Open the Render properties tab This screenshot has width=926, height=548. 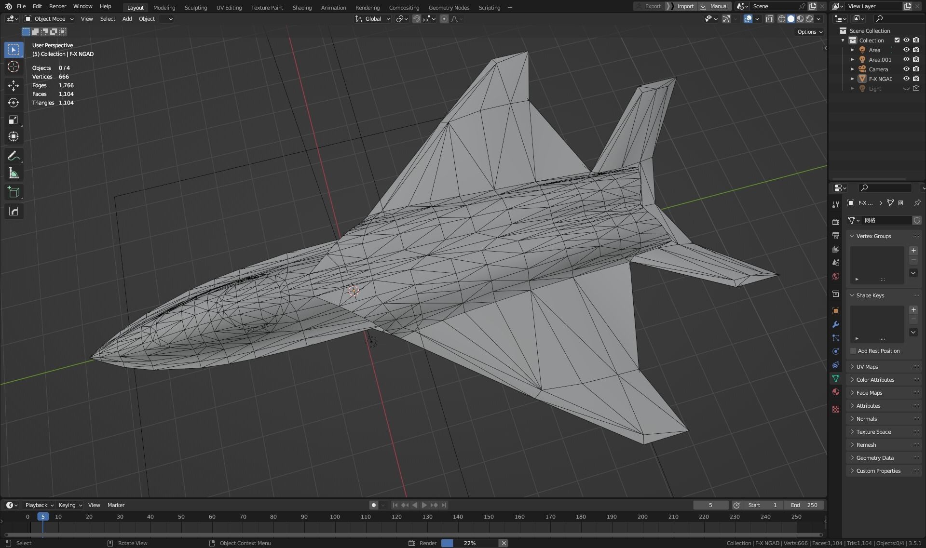click(x=836, y=222)
